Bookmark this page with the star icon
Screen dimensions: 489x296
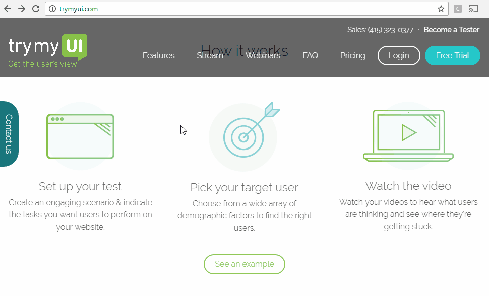(441, 9)
